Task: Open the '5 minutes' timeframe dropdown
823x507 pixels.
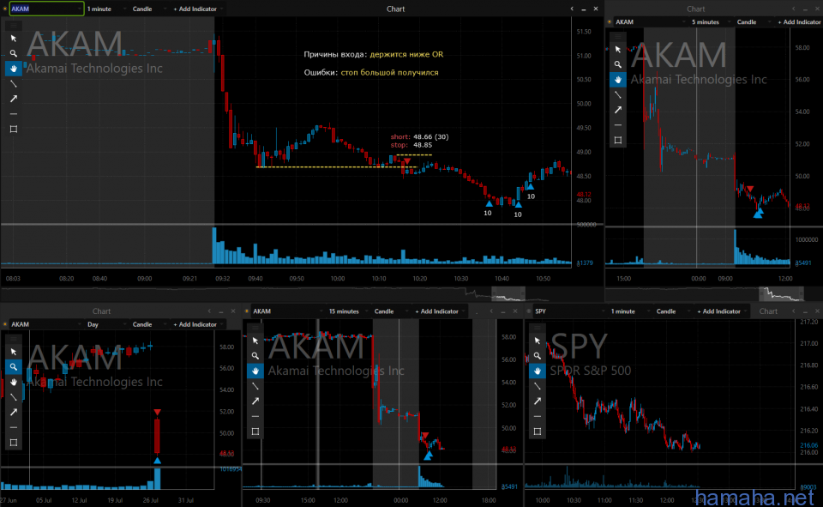Action: 711,22
